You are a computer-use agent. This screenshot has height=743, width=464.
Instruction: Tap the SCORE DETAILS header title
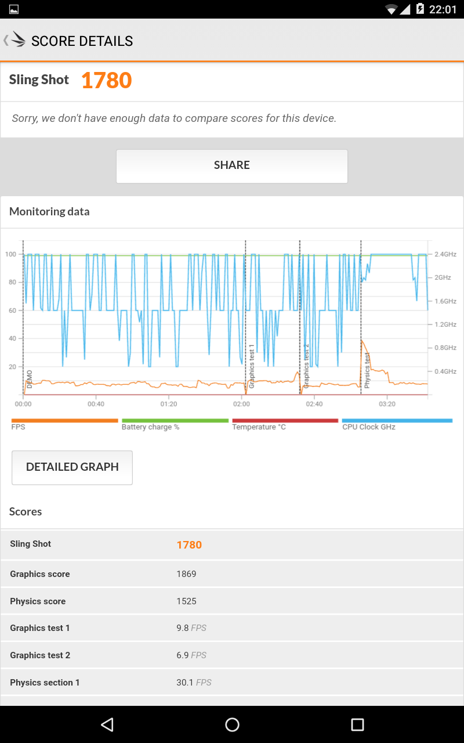click(x=82, y=41)
